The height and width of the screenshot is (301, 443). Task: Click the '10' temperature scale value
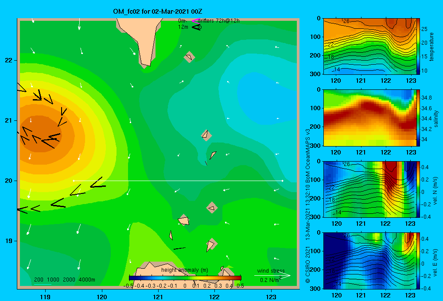424,71
